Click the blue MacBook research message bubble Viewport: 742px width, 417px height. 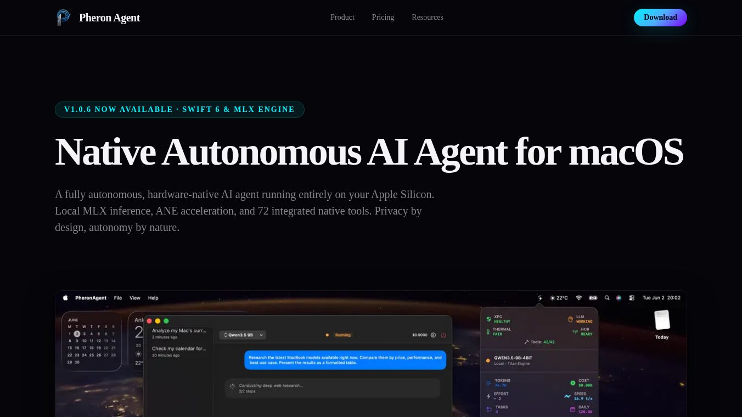point(345,360)
